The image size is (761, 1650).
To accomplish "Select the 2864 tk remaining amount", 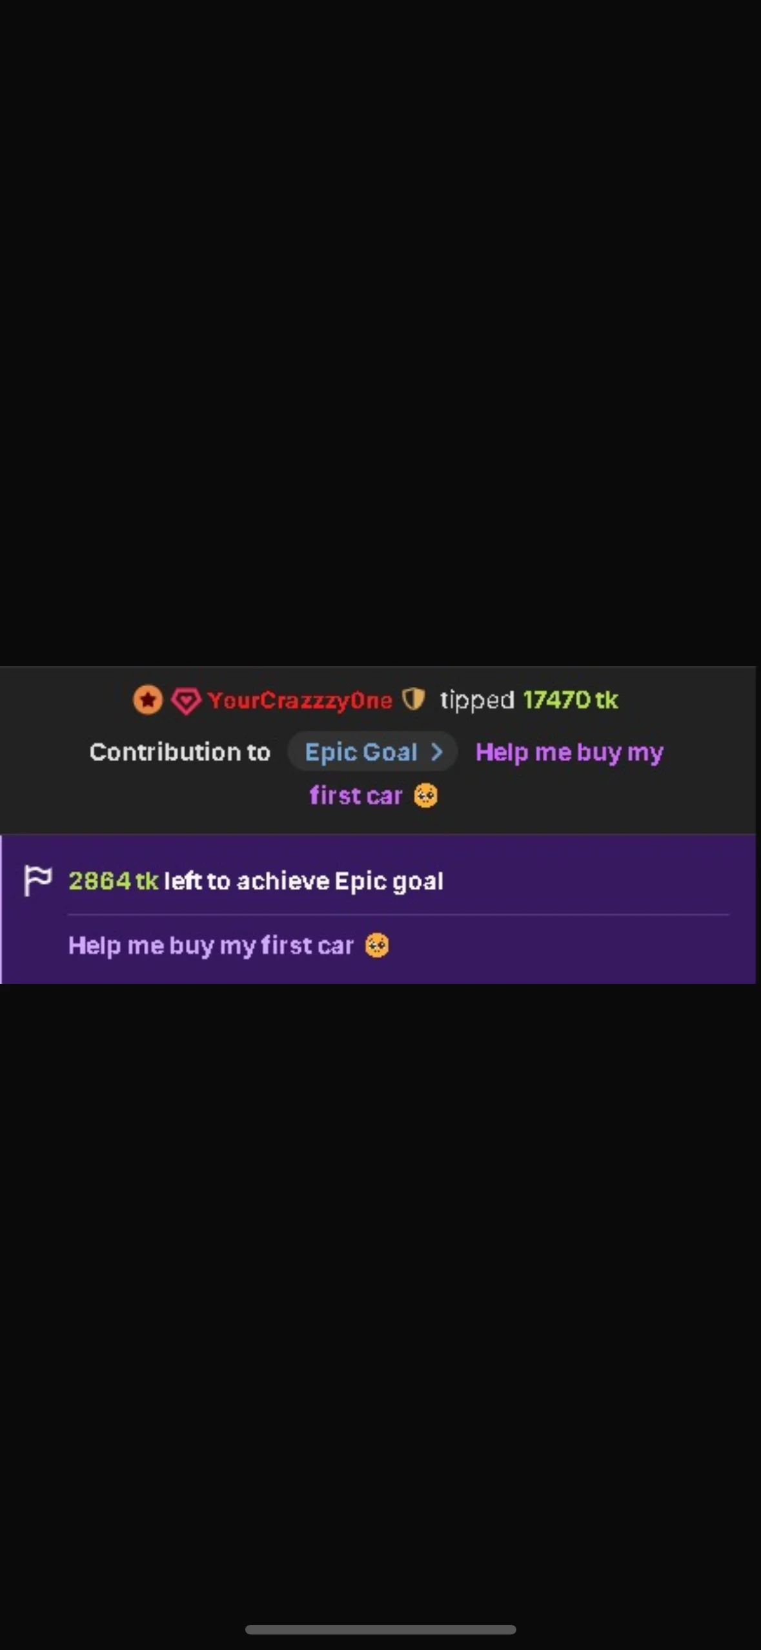I will (x=113, y=881).
